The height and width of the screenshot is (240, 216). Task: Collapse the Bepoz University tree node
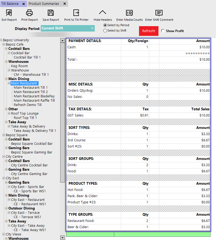[1, 40]
